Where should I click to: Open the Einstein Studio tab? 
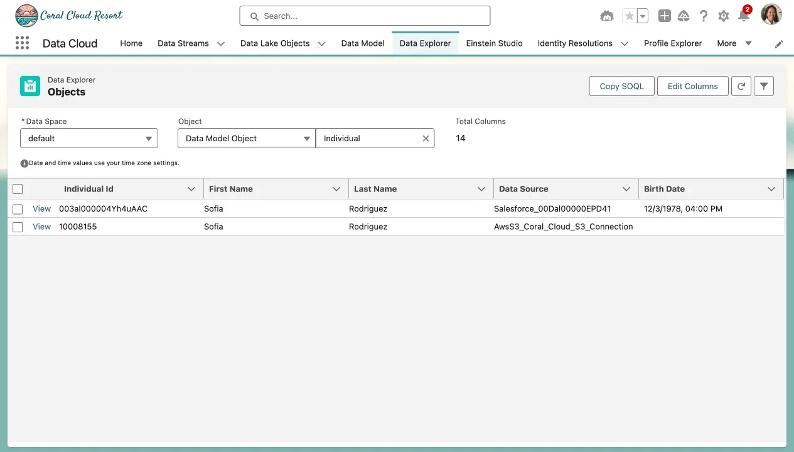click(x=494, y=43)
